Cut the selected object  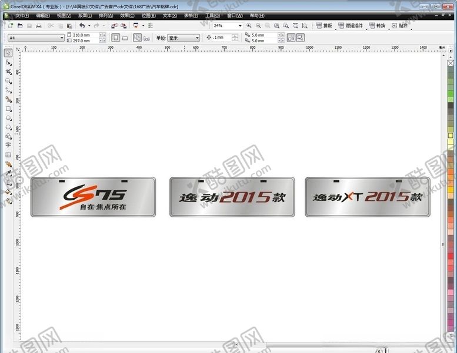coord(51,26)
